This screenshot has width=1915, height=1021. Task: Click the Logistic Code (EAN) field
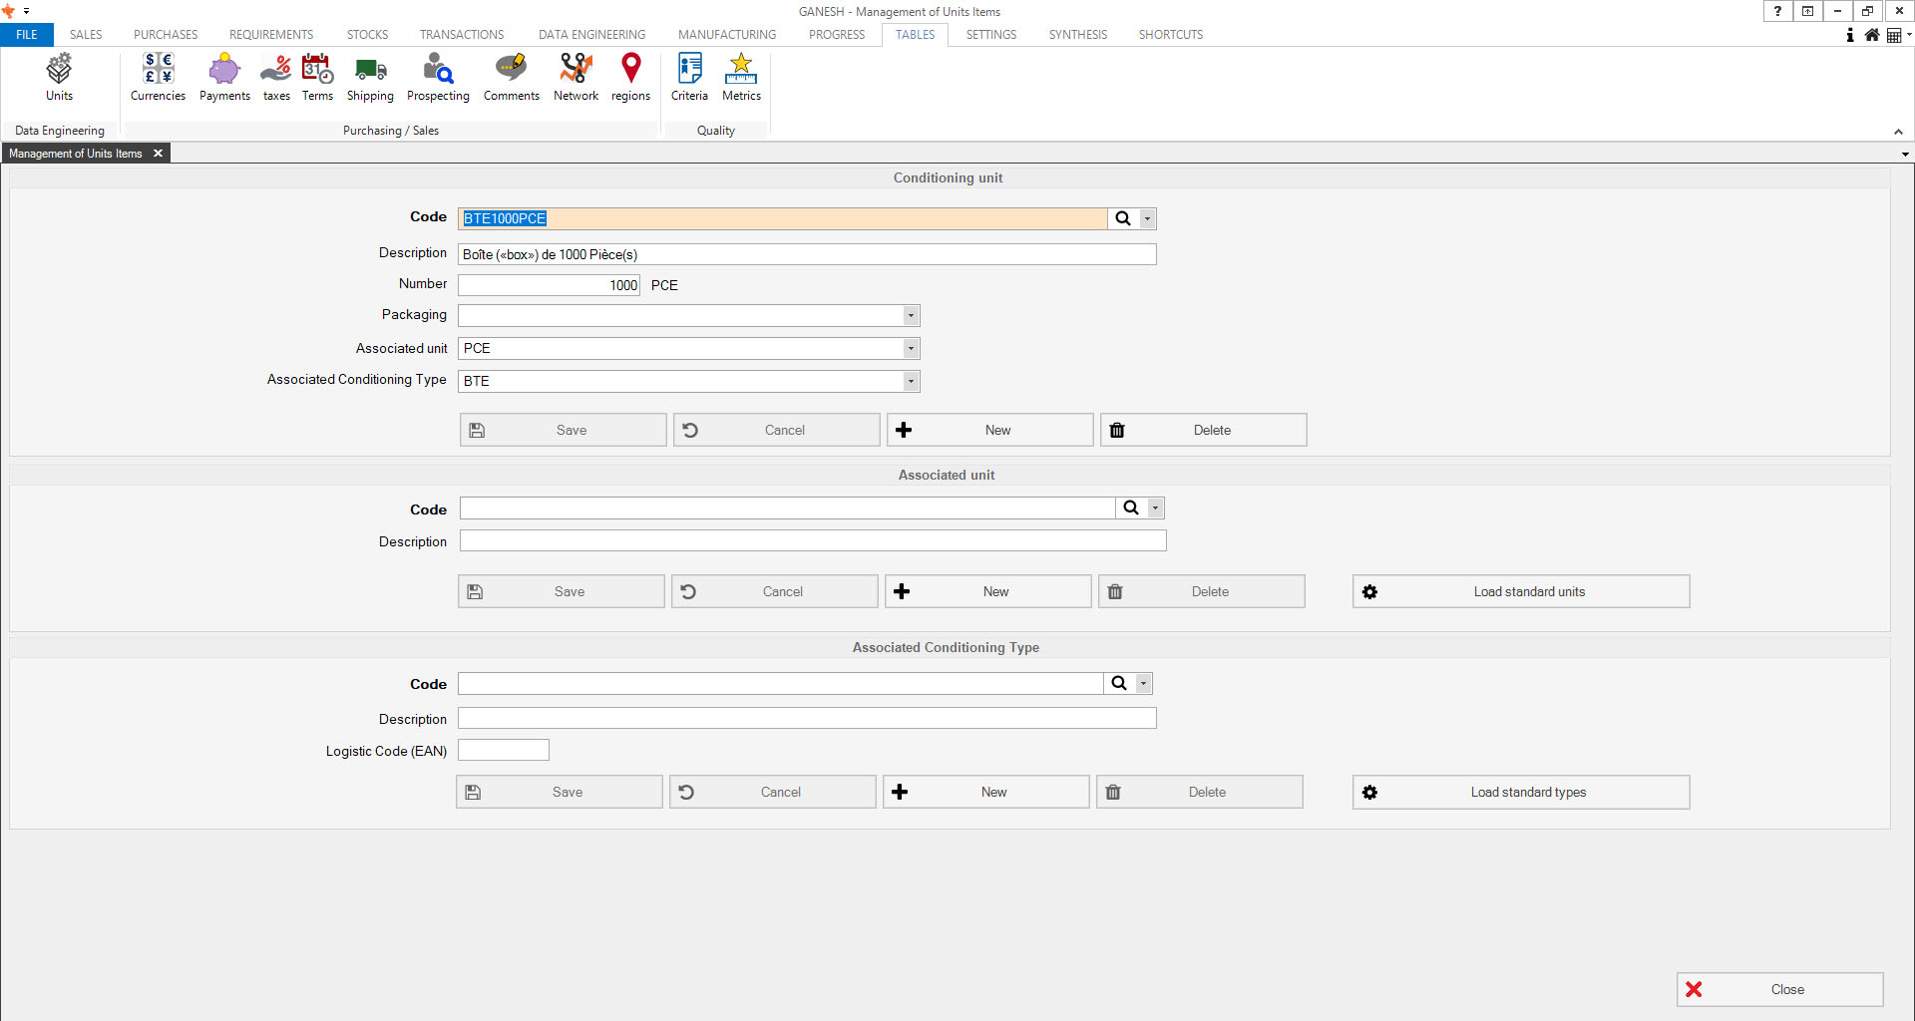tap(504, 750)
